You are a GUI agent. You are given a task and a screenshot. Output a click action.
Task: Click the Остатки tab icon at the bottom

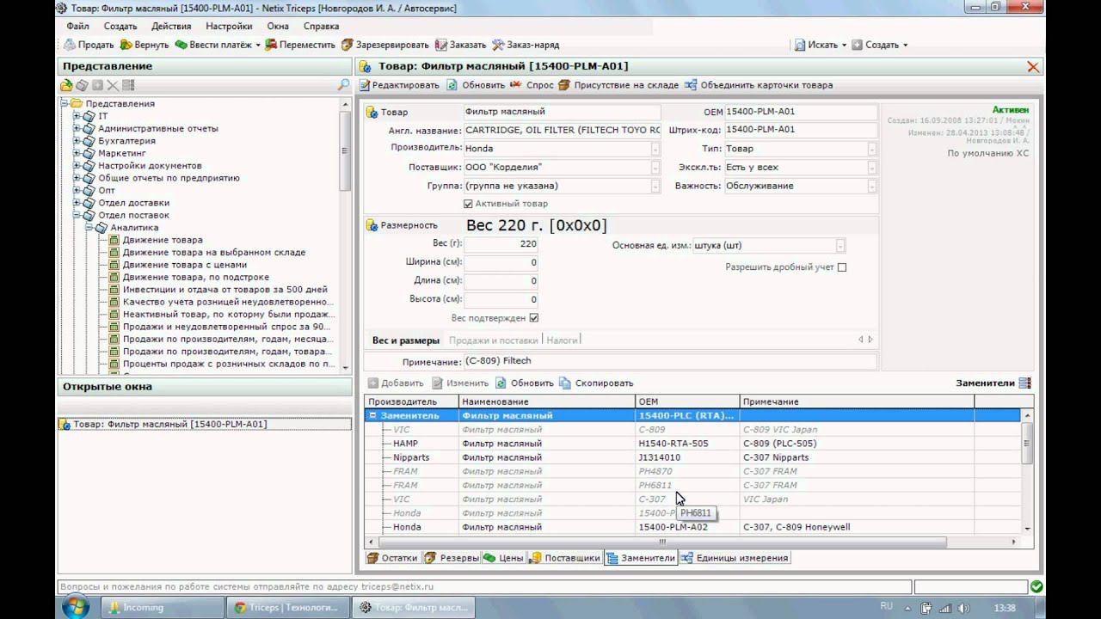[372, 558]
